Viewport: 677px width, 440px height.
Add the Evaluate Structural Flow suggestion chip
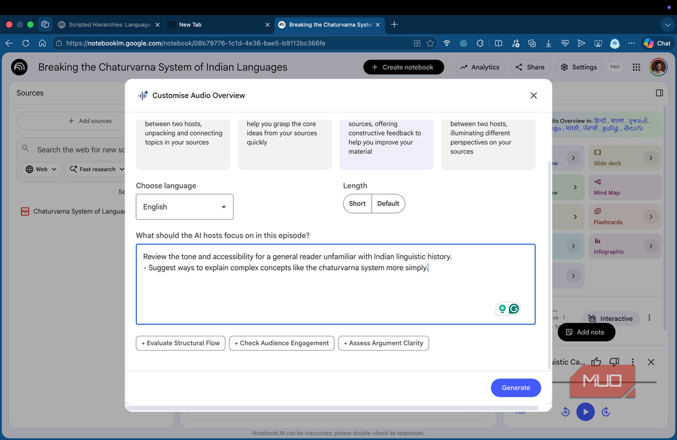(181, 343)
